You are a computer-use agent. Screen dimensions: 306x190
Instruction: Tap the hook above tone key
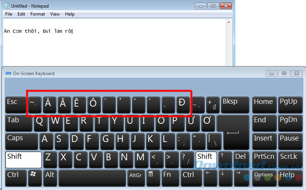point(124,105)
